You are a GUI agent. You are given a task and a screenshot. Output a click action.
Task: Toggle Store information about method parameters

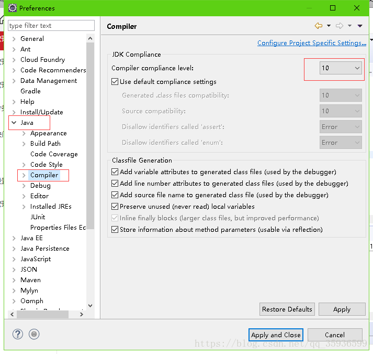115,230
